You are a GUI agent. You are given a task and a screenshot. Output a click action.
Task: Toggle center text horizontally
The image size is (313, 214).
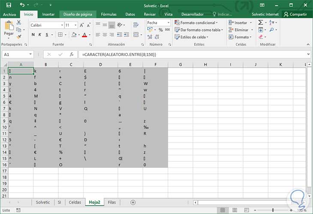105,35
